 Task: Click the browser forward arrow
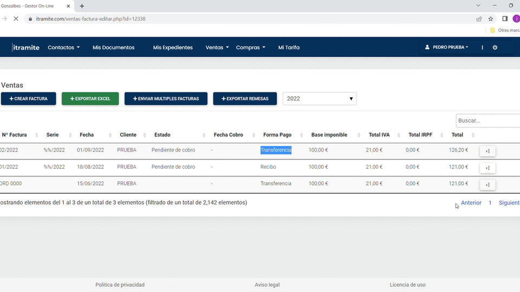click(4, 19)
